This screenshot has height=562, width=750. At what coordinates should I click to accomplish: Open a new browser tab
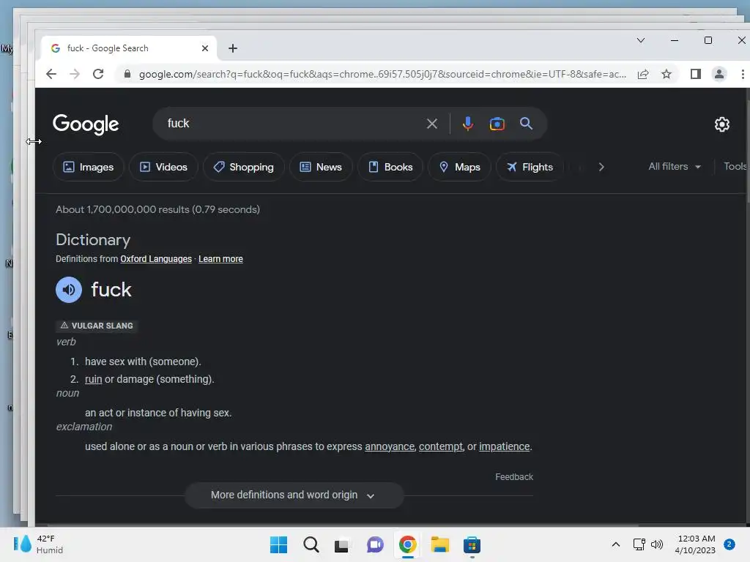(232, 48)
